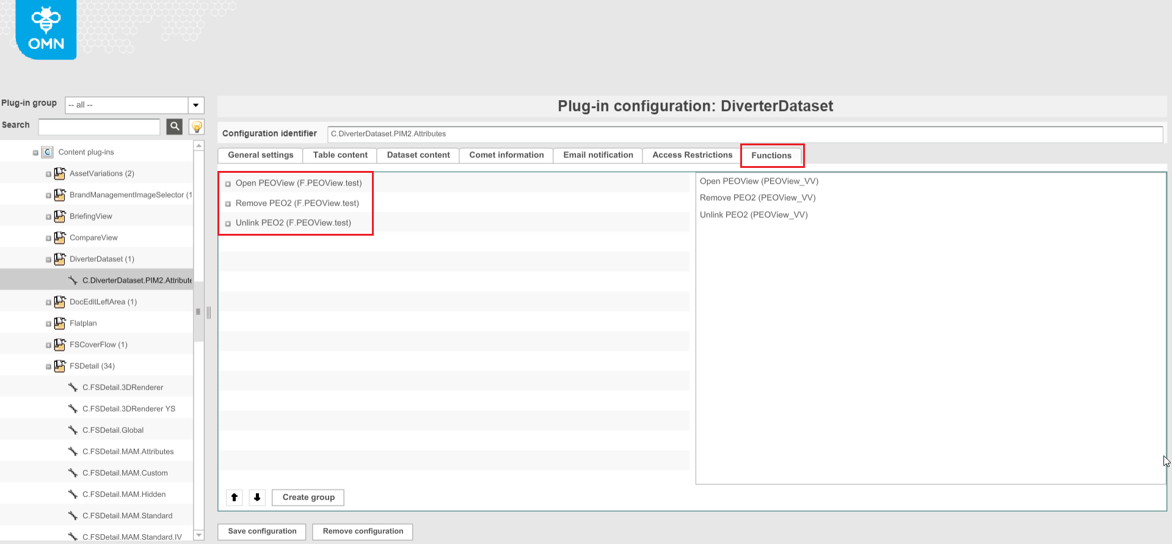Open the Access Restrictions tab
The width and height of the screenshot is (1172, 544).
(692, 155)
